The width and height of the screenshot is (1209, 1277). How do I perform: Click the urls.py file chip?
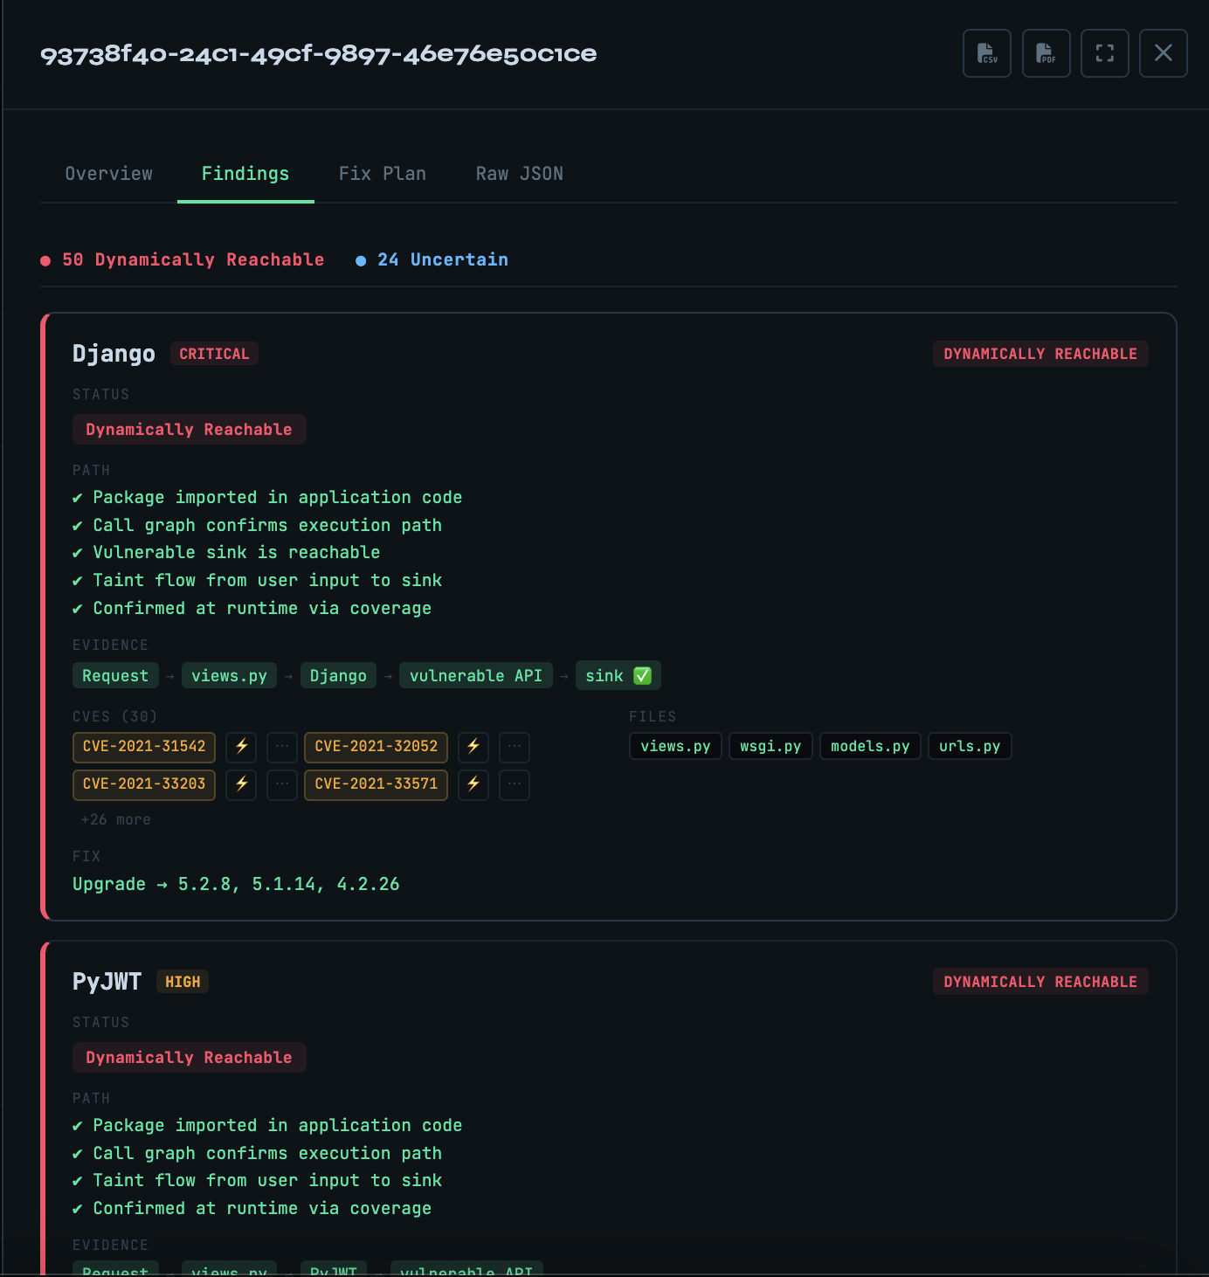(970, 747)
